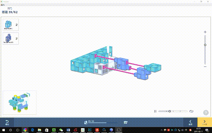The width and height of the screenshot is (212, 133).
Task: Open Microsoft Edge from the taskbar
Action: 32,130
